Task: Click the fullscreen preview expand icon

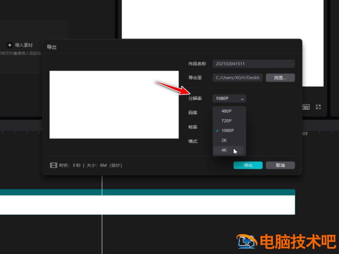Action: 318,107
